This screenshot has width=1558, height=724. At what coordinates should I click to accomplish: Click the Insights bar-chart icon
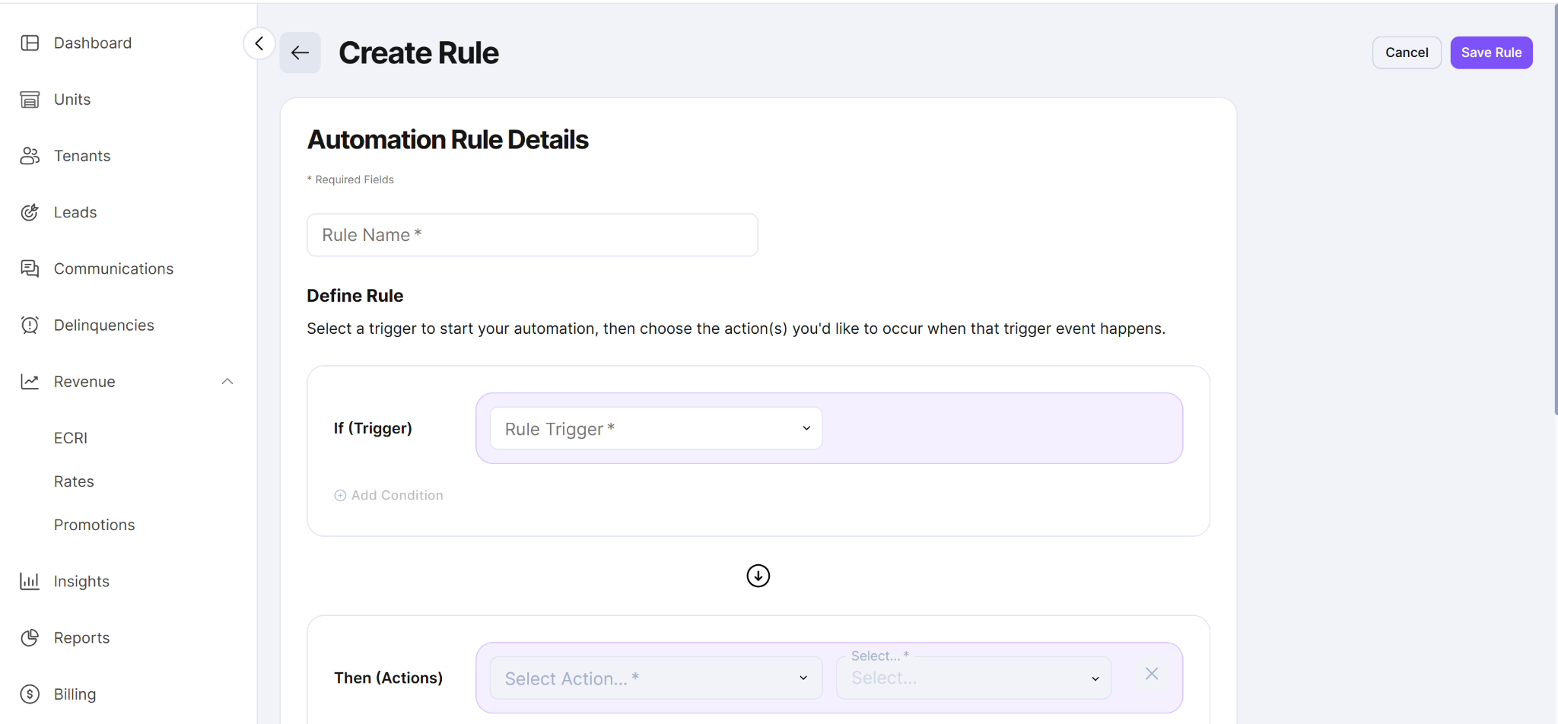pyautogui.click(x=30, y=582)
